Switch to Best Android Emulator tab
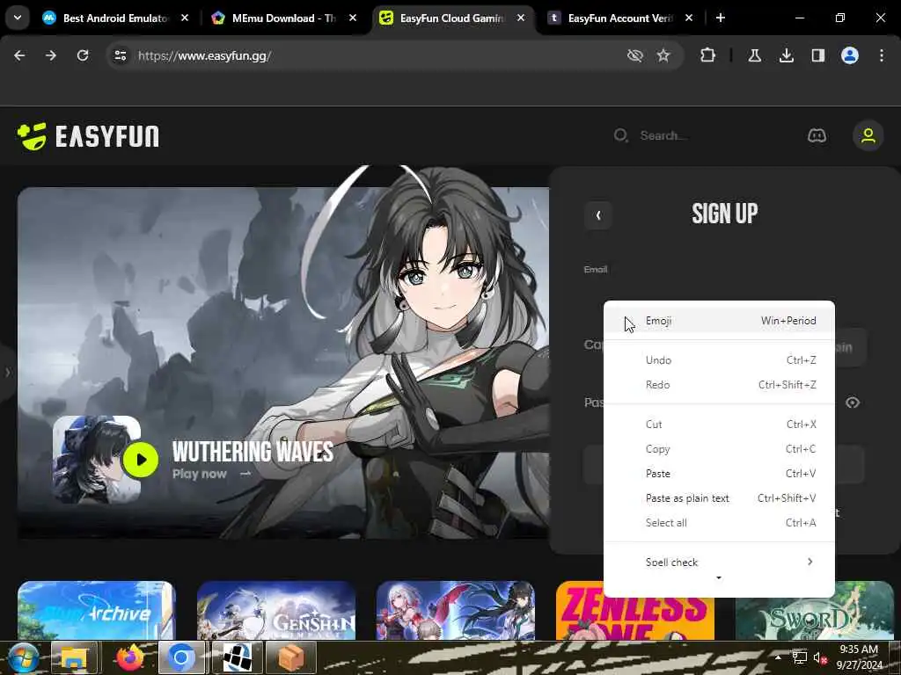Screen dimensions: 901x675 115,18
